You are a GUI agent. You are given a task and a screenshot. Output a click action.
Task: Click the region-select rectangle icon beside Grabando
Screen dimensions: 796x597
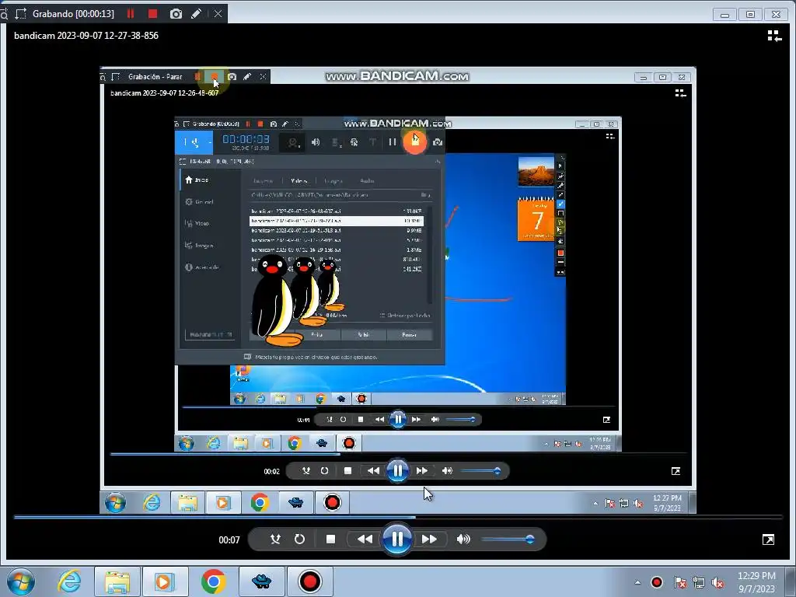click(21, 14)
